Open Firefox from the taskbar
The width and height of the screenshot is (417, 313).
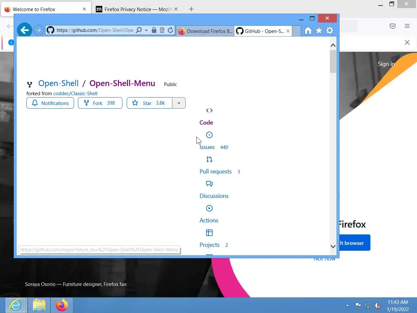tap(62, 306)
